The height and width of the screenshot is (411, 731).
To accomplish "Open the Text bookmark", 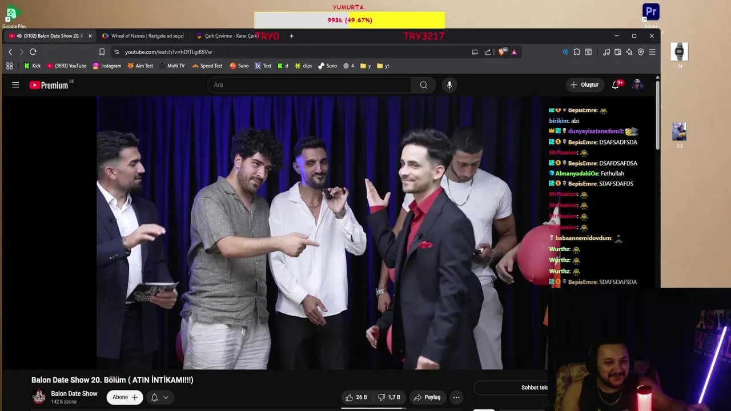I will pos(263,66).
